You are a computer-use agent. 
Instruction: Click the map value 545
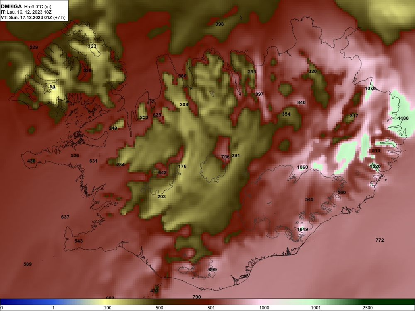(x=309, y=199)
